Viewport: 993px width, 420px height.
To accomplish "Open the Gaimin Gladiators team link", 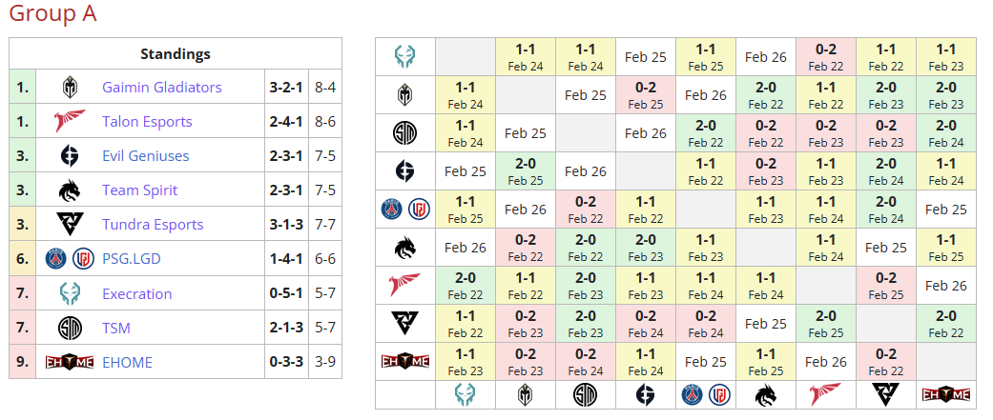I will click(x=161, y=88).
